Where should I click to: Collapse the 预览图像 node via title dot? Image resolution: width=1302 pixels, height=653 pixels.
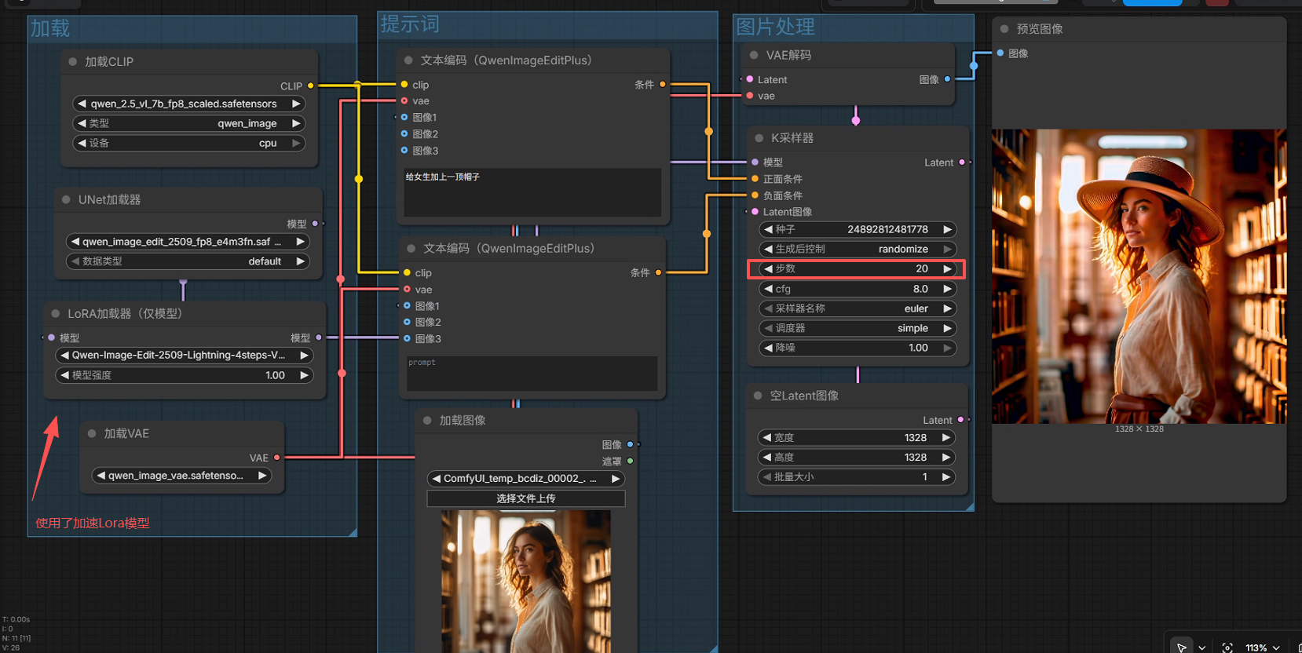click(1004, 28)
